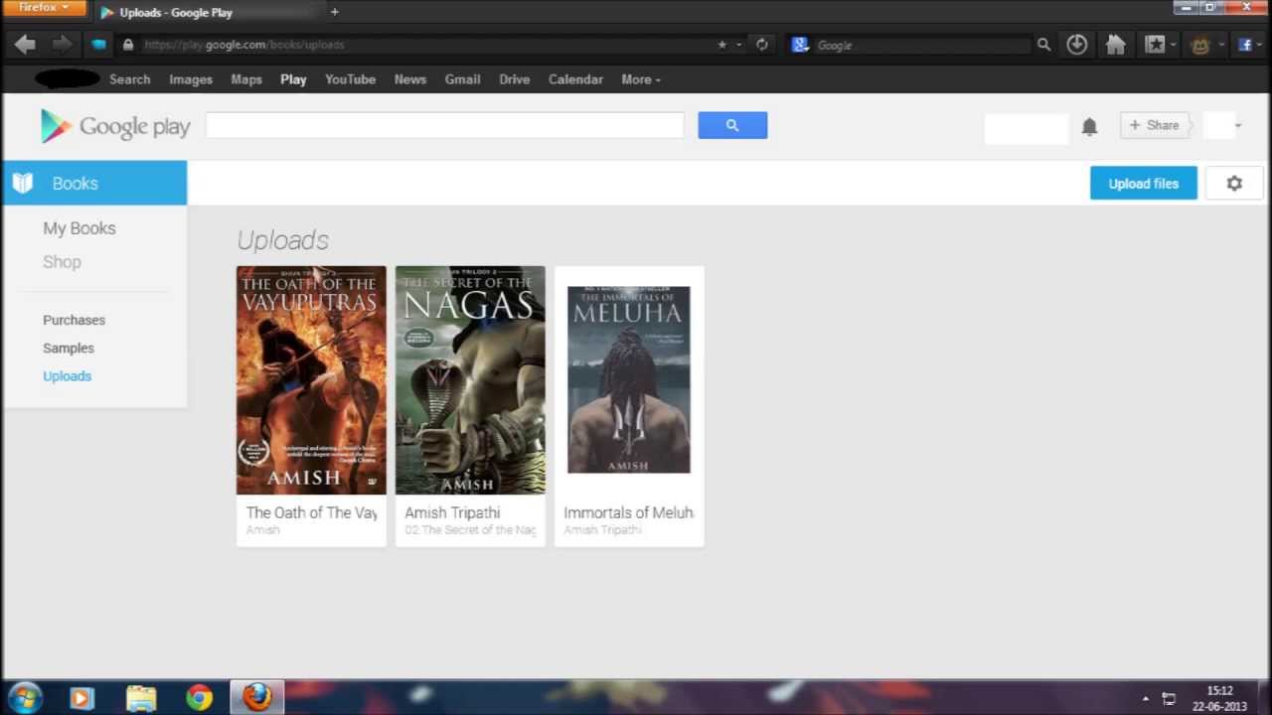Viewport: 1272px width, 715px height.
Task: Expand the More dropdown in Google bar
Action: pos(640,79)
